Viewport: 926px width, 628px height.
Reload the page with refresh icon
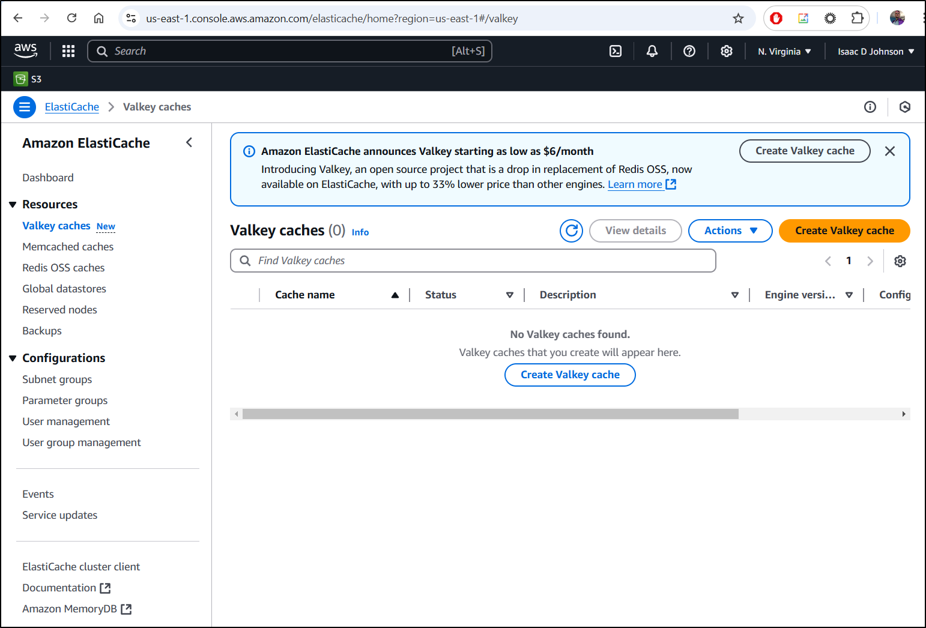71,18
